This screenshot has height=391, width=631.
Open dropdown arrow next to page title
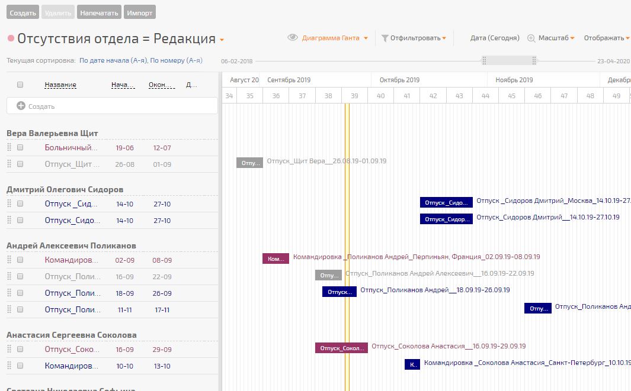(222, 40)
